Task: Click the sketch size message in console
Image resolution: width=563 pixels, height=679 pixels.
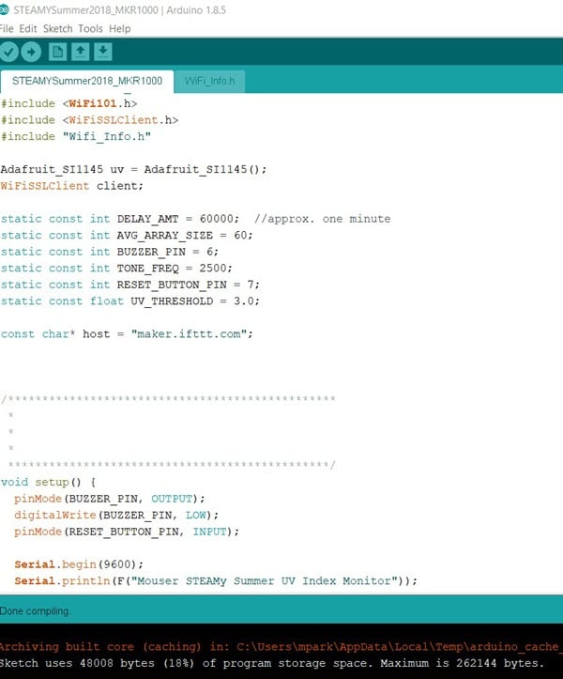Action: click(x=272, y=663)
